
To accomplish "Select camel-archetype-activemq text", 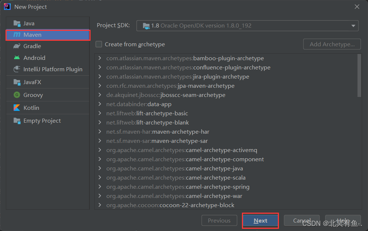I will pos(221,150).
